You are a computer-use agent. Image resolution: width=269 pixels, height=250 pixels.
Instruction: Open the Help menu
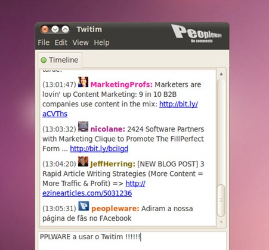tap(101, 42)
